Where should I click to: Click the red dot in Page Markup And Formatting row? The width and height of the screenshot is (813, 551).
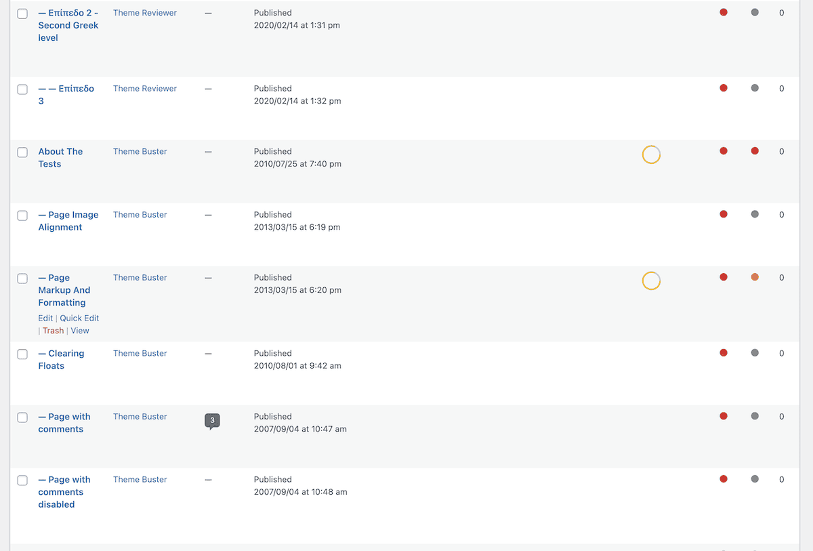click(724, 277)
